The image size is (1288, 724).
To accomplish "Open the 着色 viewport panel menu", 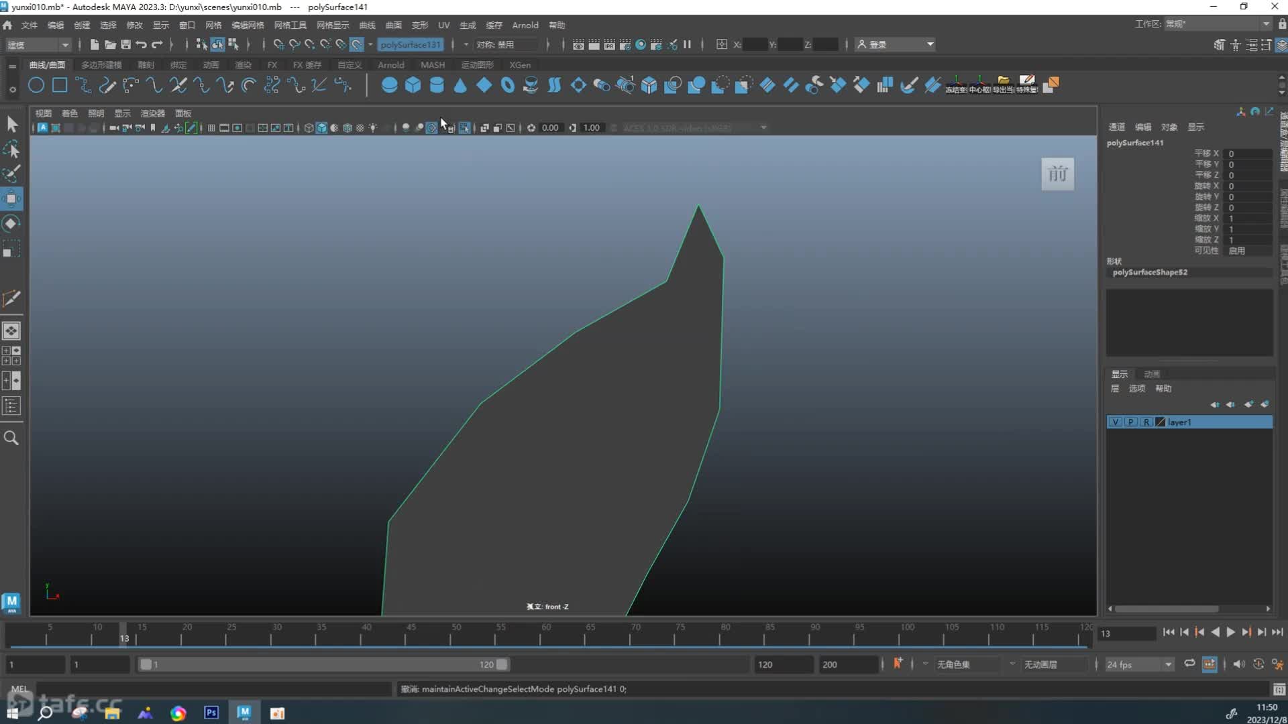I will pyautogui.click(x=69, y=113).
